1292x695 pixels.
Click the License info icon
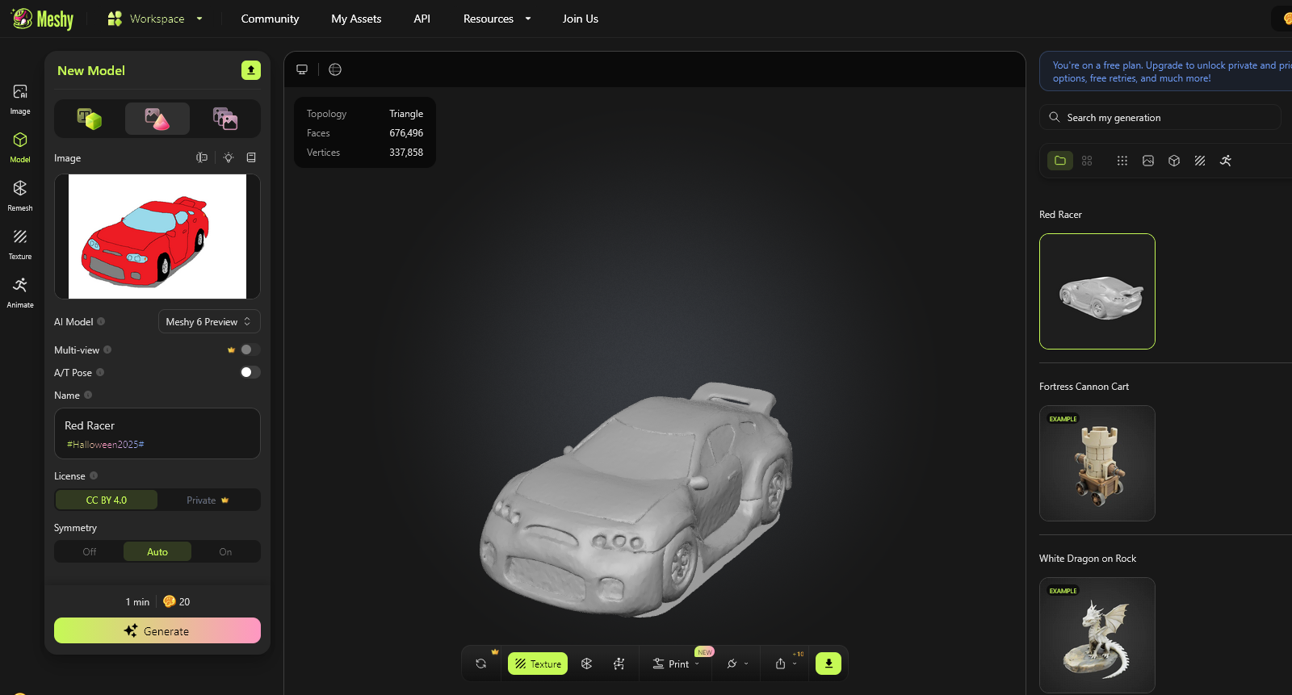(x=94, y=475)
